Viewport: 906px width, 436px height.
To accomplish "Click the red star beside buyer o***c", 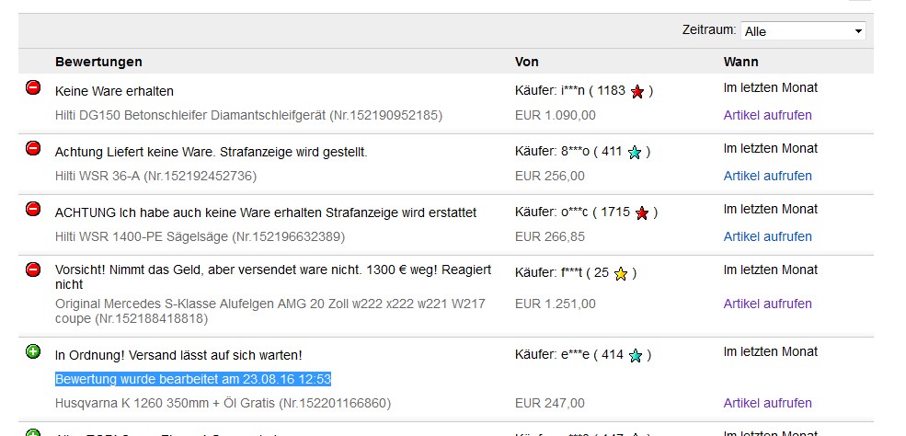I will [x=642, y=213].
